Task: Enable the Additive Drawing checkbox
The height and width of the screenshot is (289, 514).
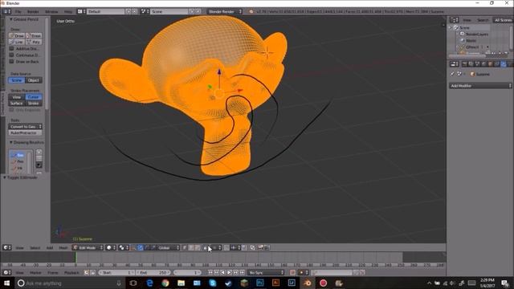Action: tap(11, 48)
